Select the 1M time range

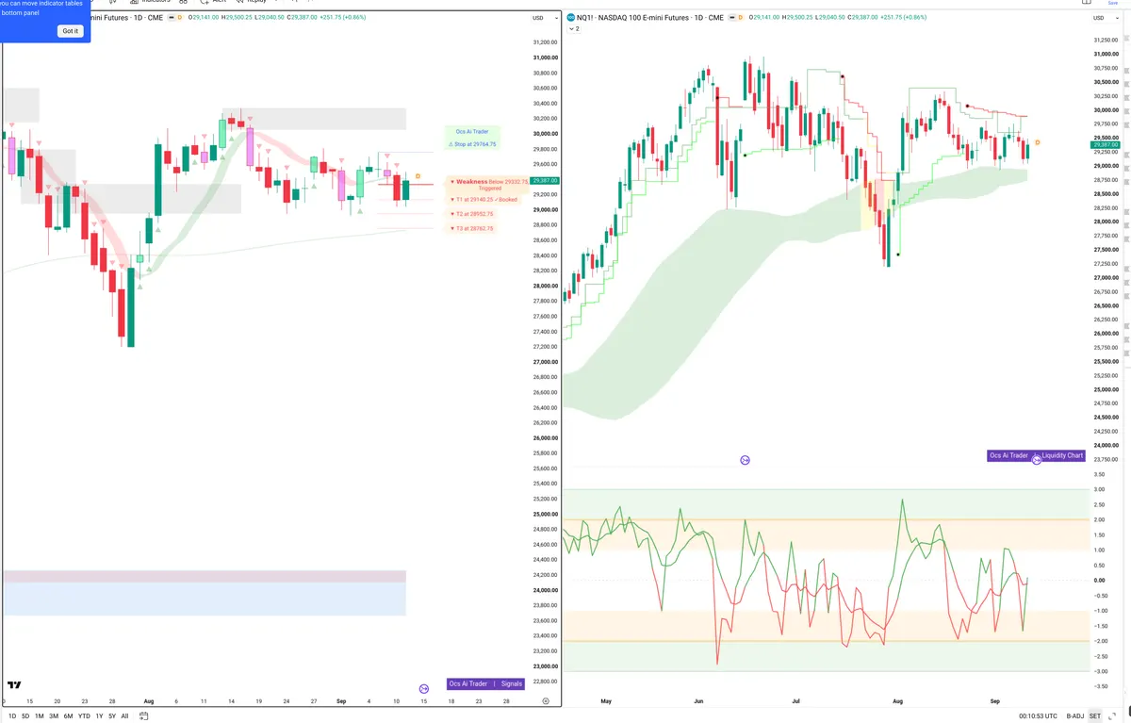coord(40,716)
